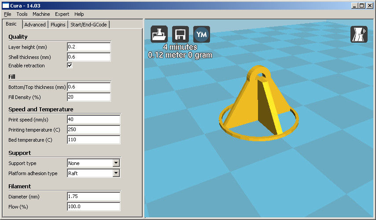Maximize the Cura window
The height and width of the screenshot is (220, 376).
[362, 6]
